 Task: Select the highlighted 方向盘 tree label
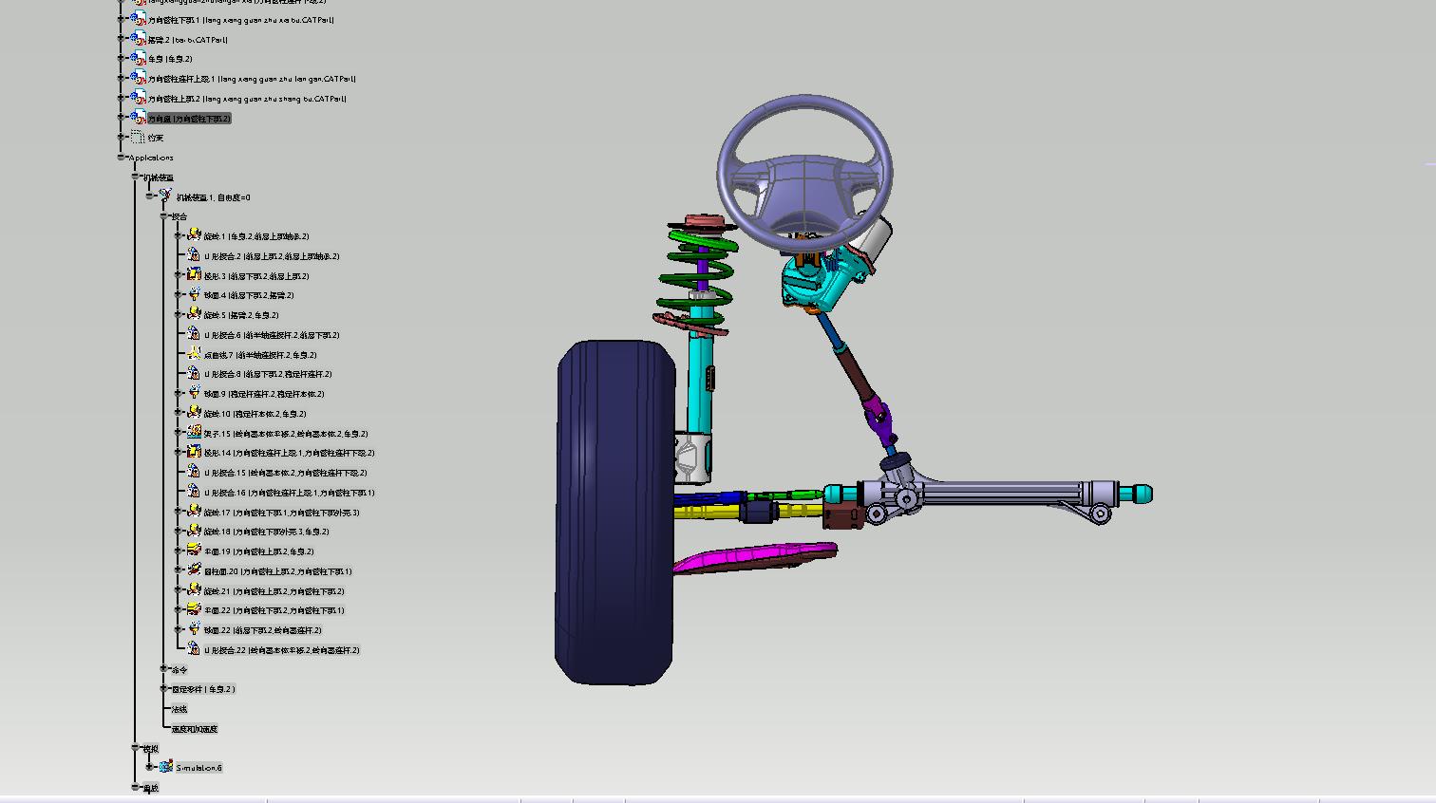coord(189,119)
